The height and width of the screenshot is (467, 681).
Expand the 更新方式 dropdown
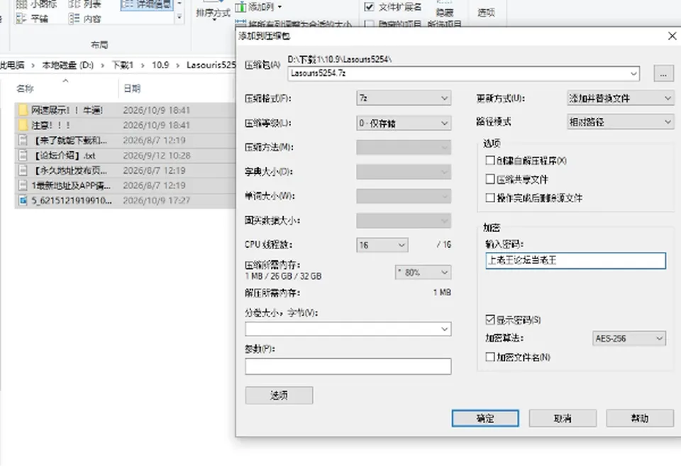[x=620, y=98]
